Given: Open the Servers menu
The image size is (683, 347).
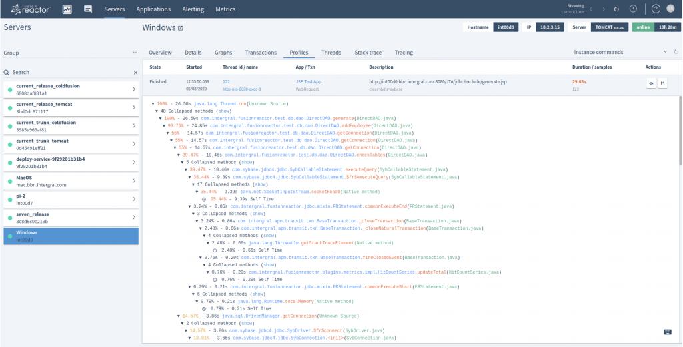Looking at the screenshot, I should pyautogui.click(x=115, y=9).
